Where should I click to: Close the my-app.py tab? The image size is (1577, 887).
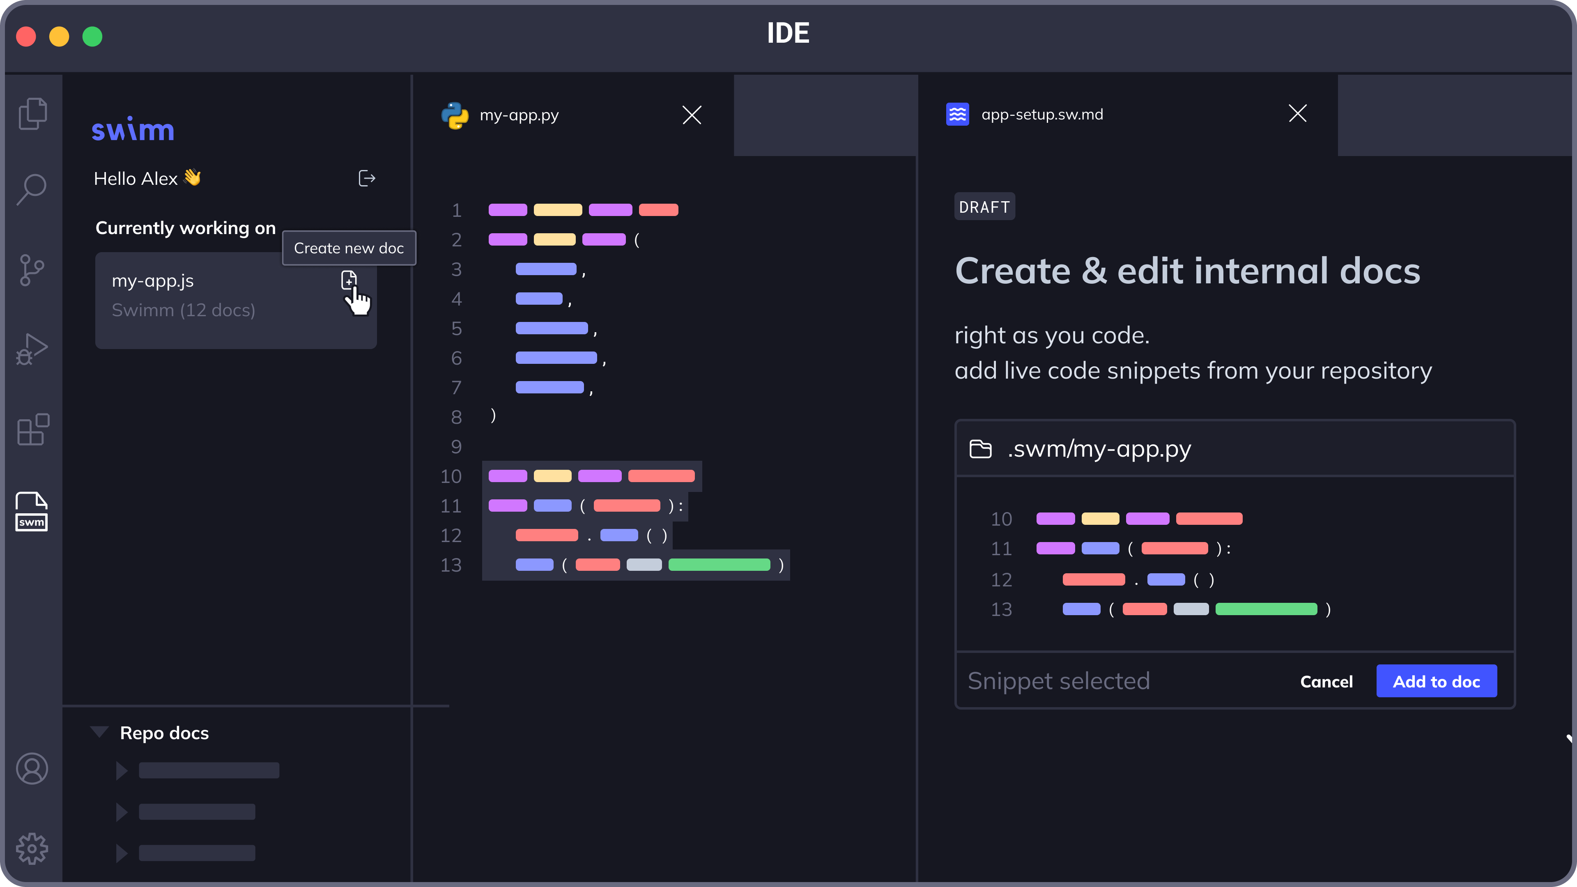click(692, 115)
